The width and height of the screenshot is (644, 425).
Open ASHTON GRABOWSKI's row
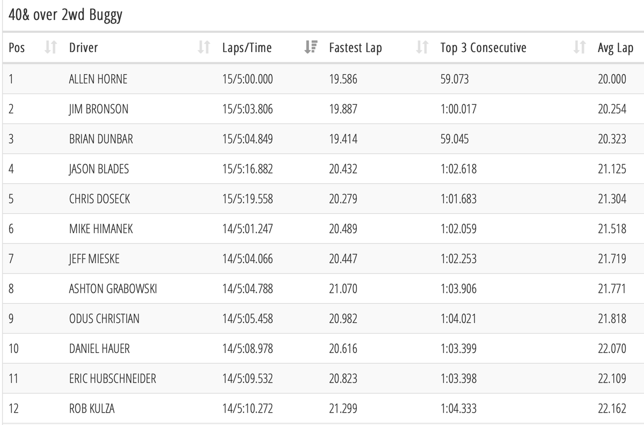[113, 290]
